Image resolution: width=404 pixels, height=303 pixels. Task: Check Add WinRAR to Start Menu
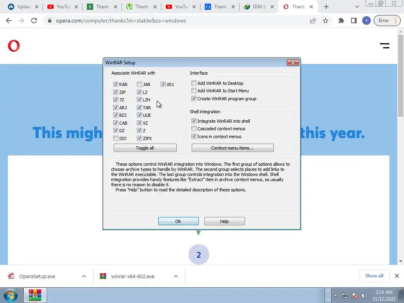click(194, 91)
